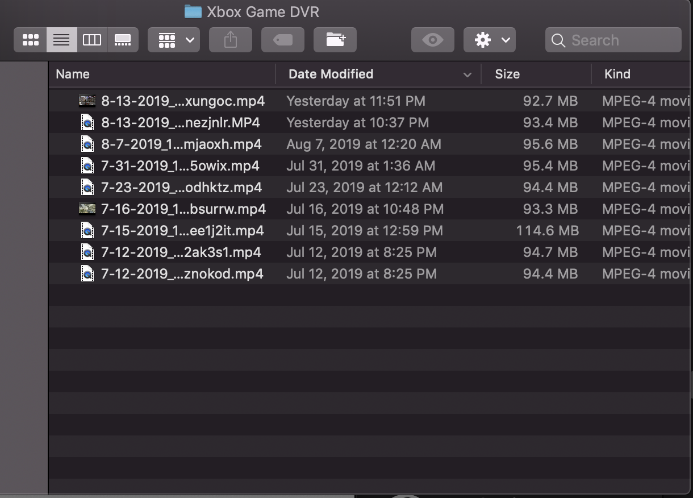Switch to list view
693x498 pixels.
pos(61,40)
